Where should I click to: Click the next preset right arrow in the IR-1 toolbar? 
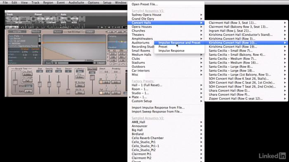(x=109, y=27)
